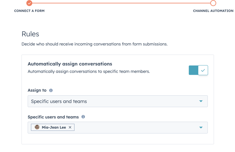Click Mia-Jean Lee's avatar picture

(37, 127)
